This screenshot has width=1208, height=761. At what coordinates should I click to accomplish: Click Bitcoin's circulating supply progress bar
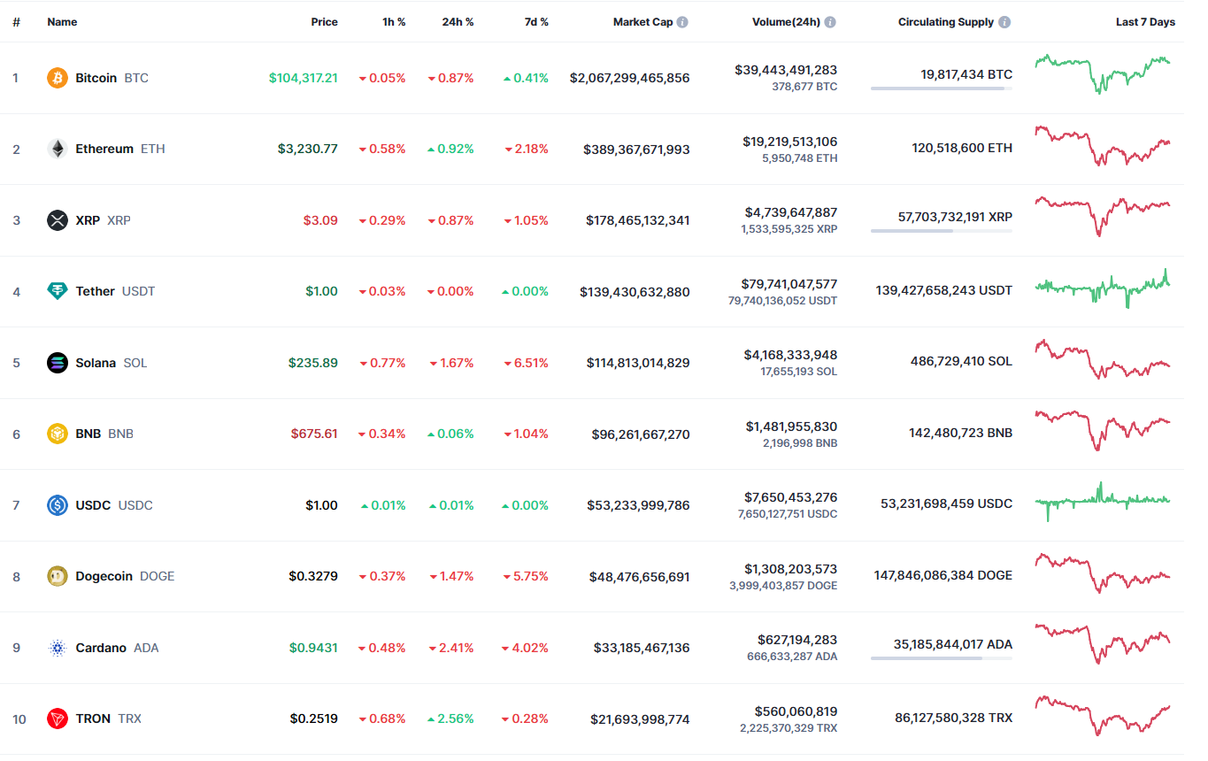point(942,88)
